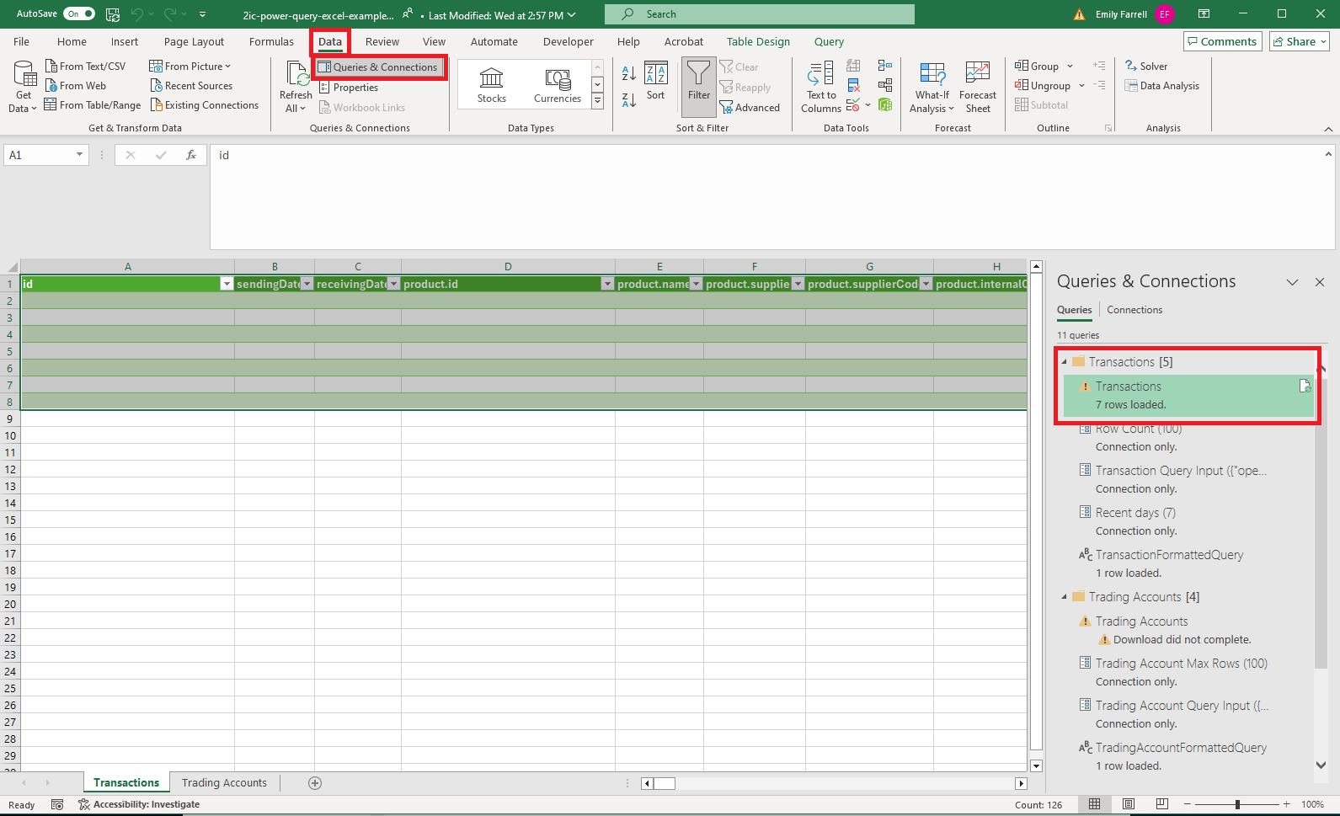Expand the Name Box dropdown
The image size is (1340, 816).
79,155
